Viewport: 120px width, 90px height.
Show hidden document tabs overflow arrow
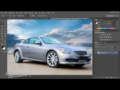coord(93,18)
